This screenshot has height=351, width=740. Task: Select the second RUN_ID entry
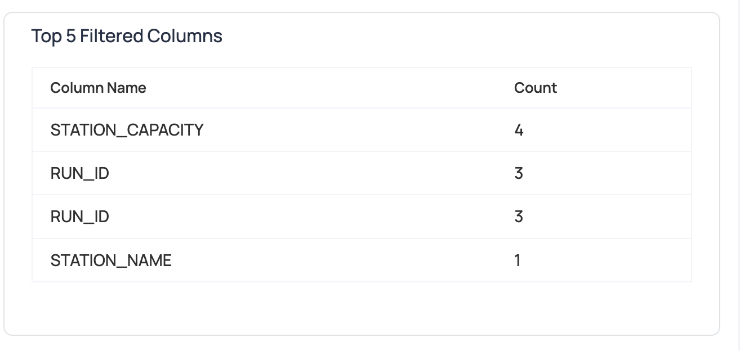[x=79, y=217]
